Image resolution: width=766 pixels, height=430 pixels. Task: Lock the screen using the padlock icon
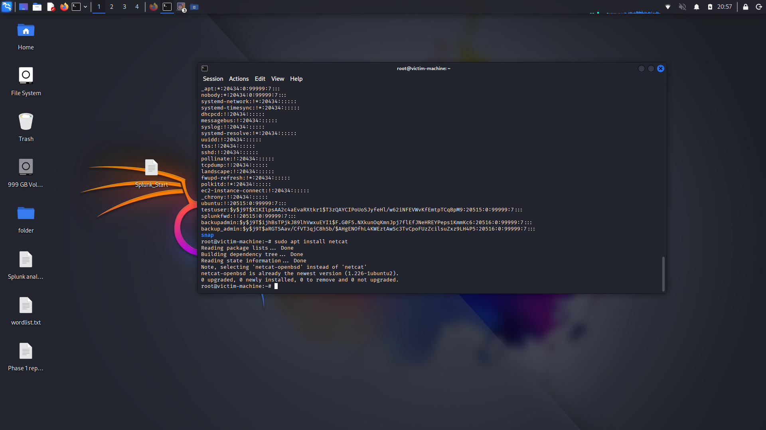tap(745, 7)
